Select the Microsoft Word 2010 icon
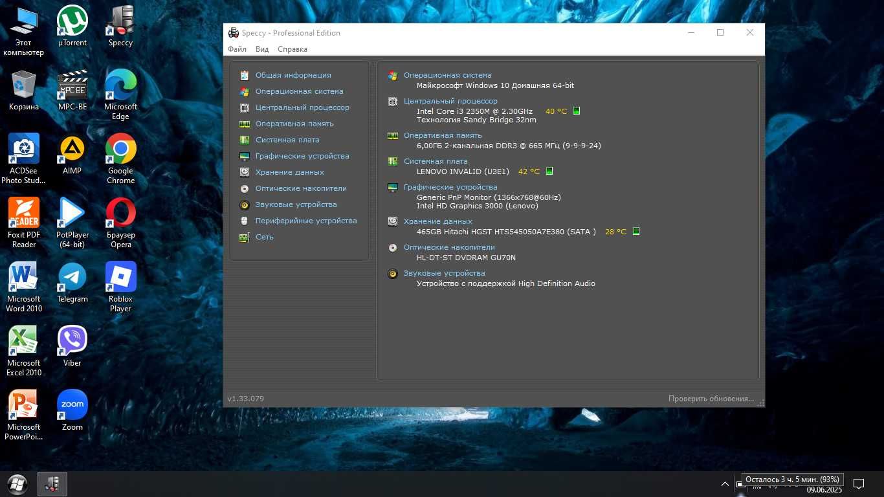This screenshot has height=497, width=884. point(24,287)
